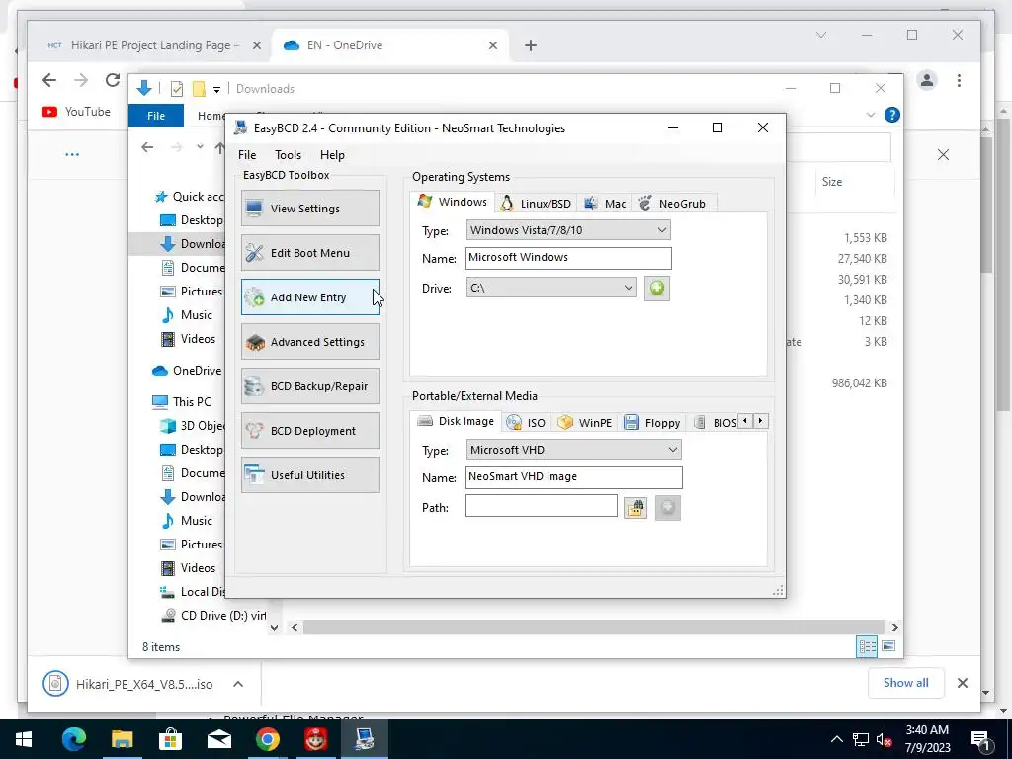
Task: Click Explorer properties checkmark toolbar icon
Action: 176,89
